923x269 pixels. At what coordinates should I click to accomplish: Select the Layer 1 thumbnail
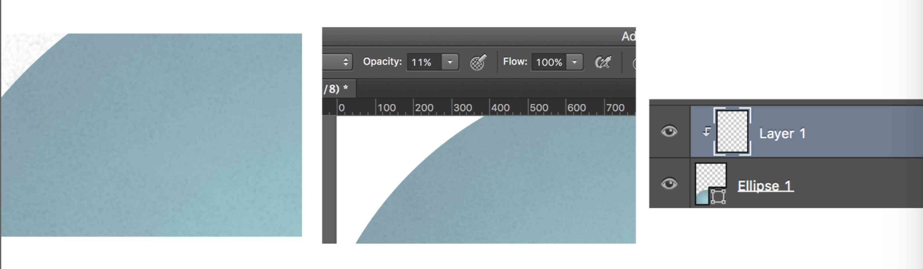[732, 132]
